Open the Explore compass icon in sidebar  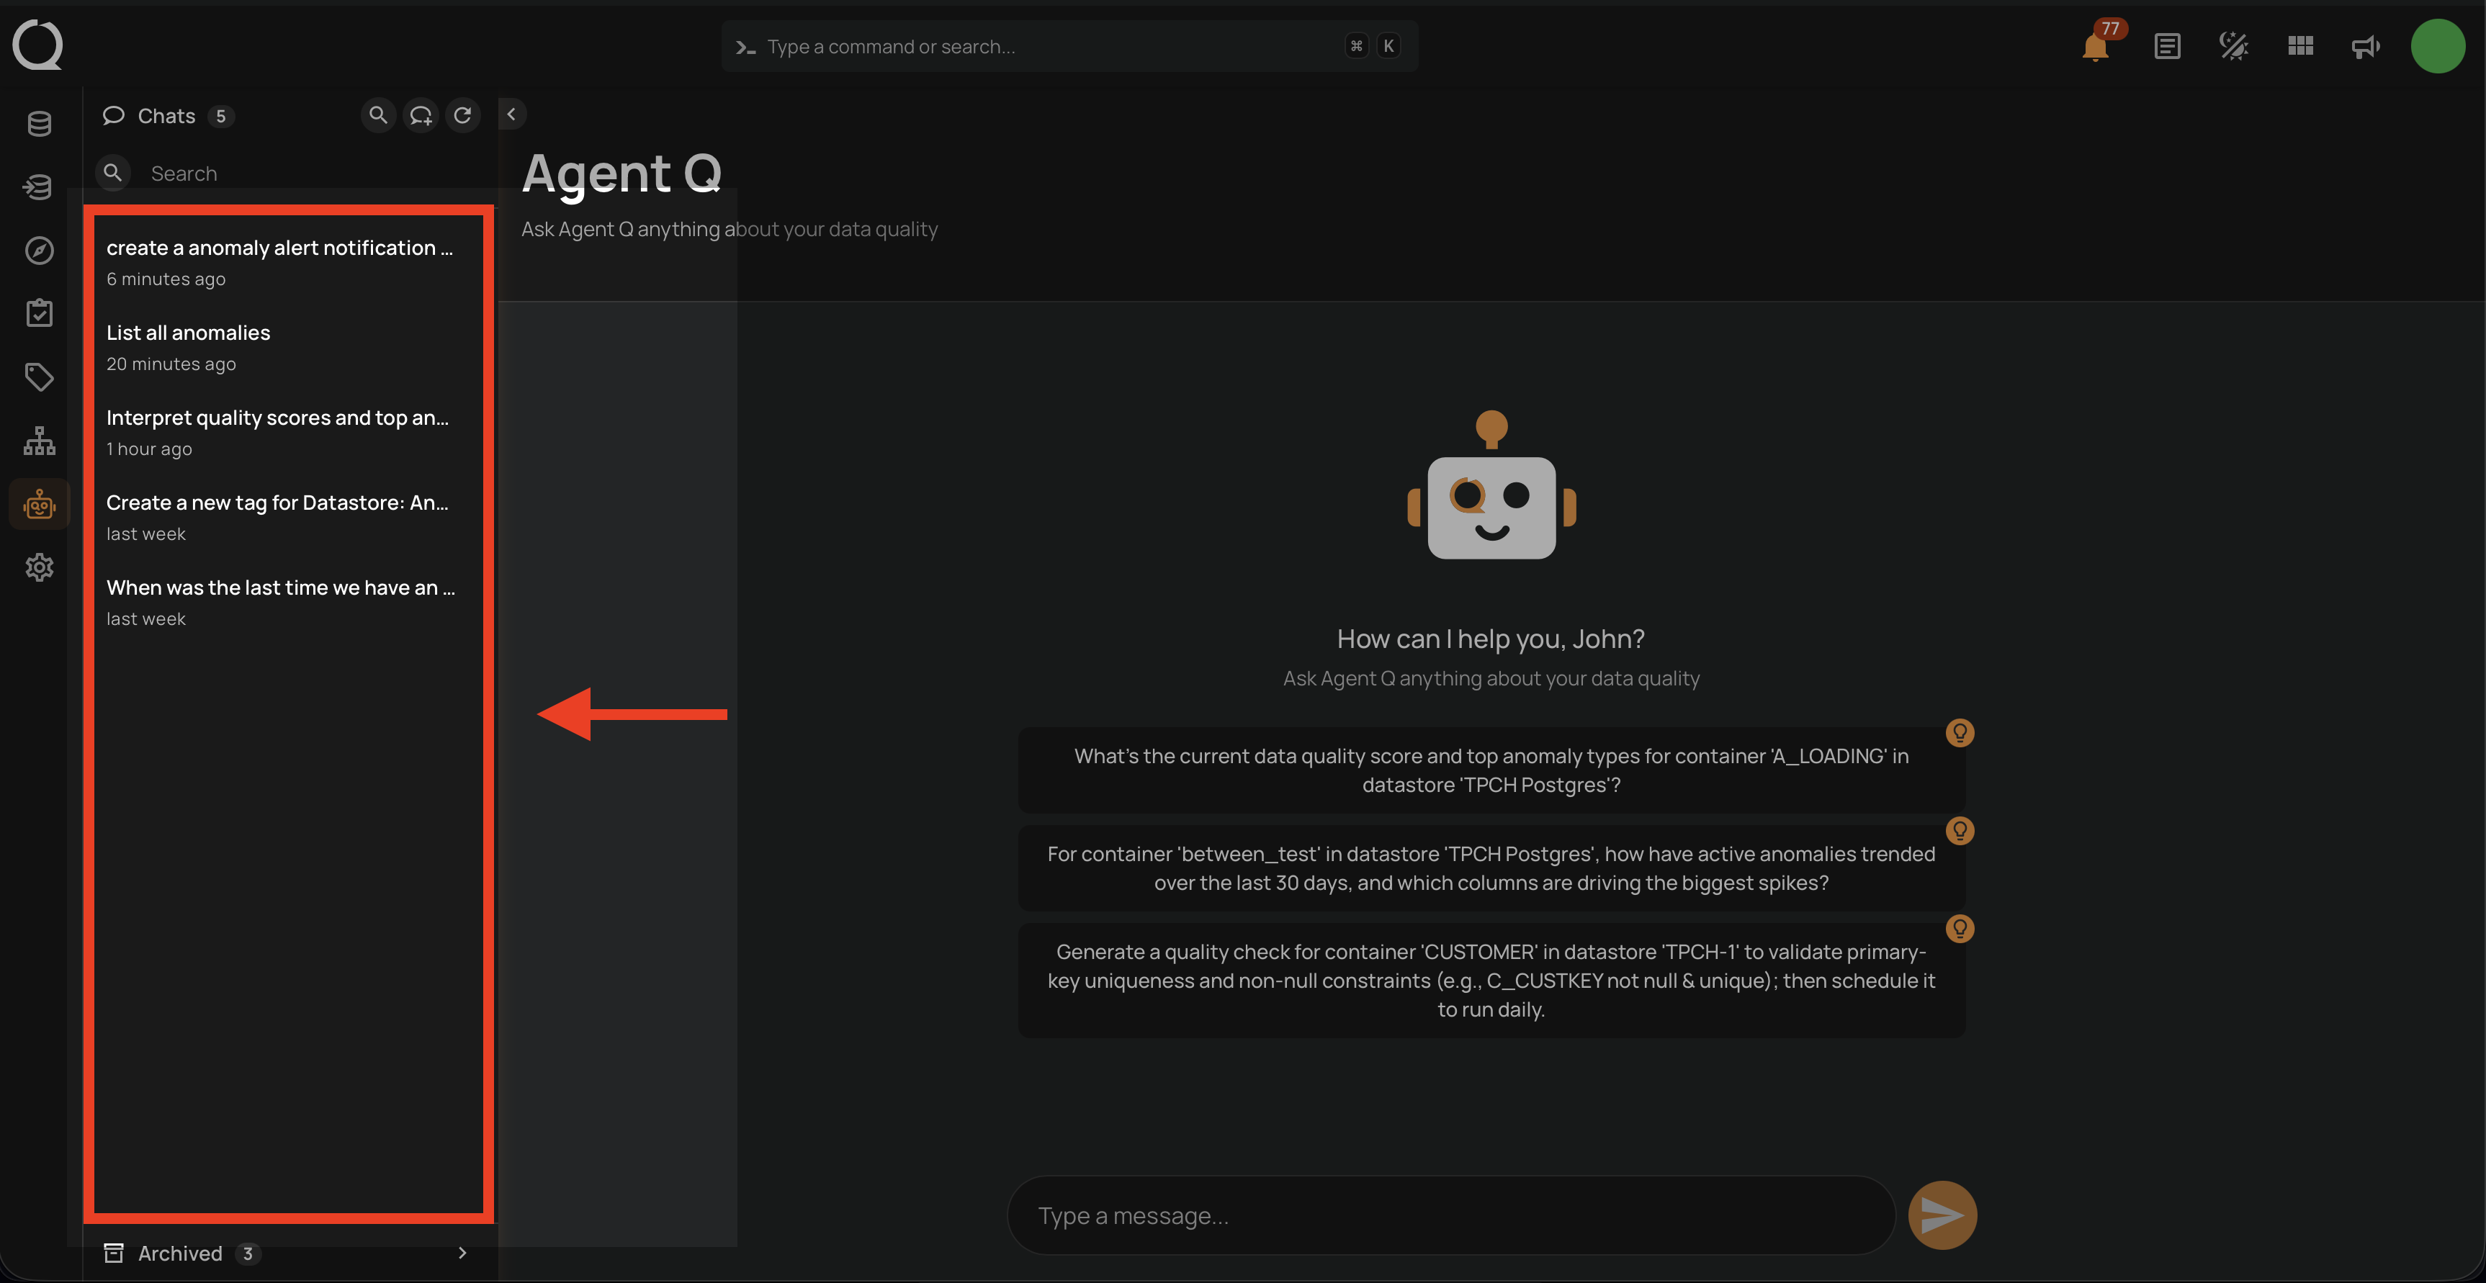[39, 251]
